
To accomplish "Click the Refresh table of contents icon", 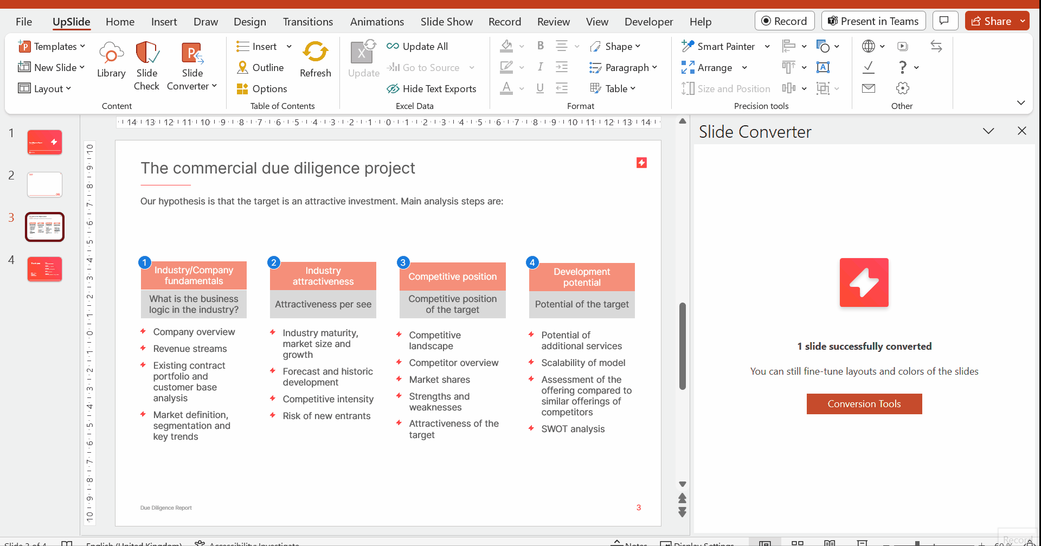I will point(315,53).
